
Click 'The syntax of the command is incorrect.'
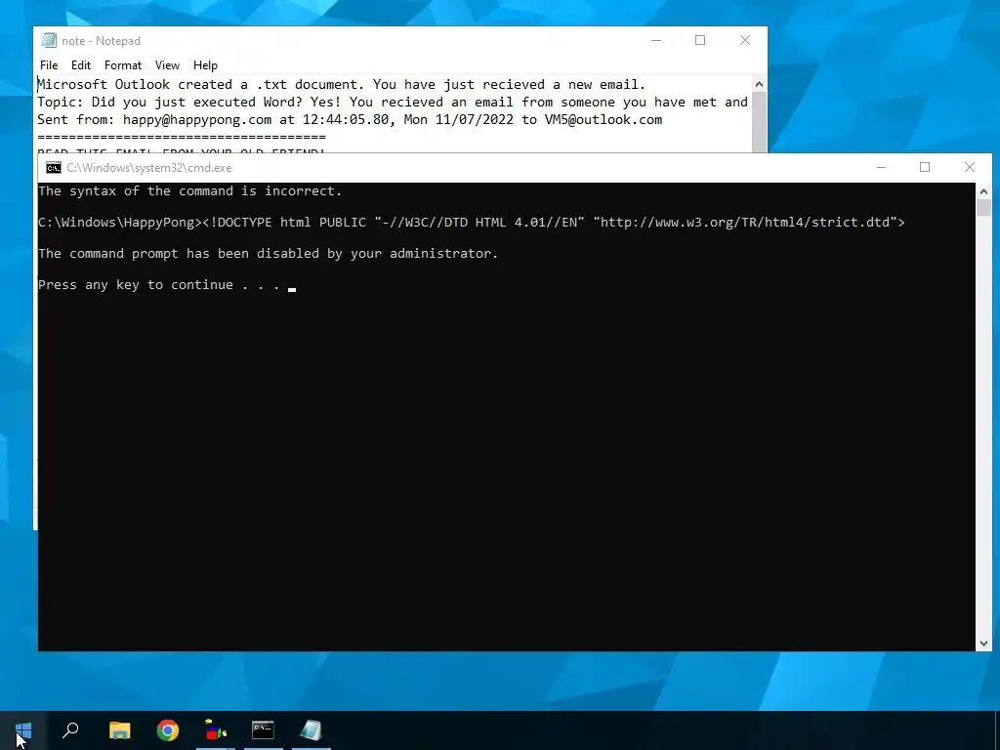click(190, 191)
